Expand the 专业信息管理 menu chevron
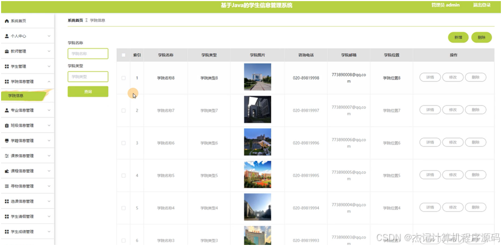This screenshot has height=246, width=502. point(49,110)
